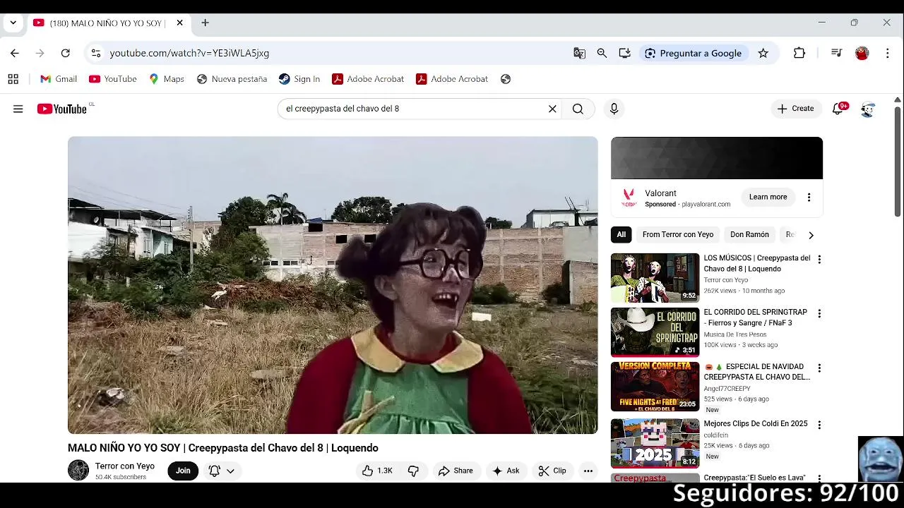Go to YouTube home via logo

pos(62,109)
